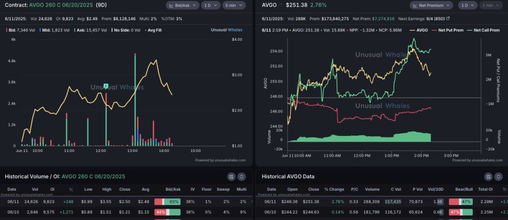Click the AVGO 260 C 06/20/2025 contract link
The width and height of the screenshot is (508, 220).
pyautogui.click(x=61, y=5)
